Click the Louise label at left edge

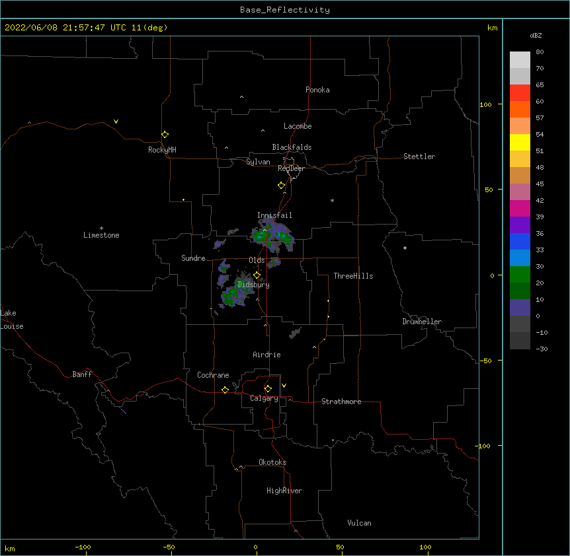12,326
